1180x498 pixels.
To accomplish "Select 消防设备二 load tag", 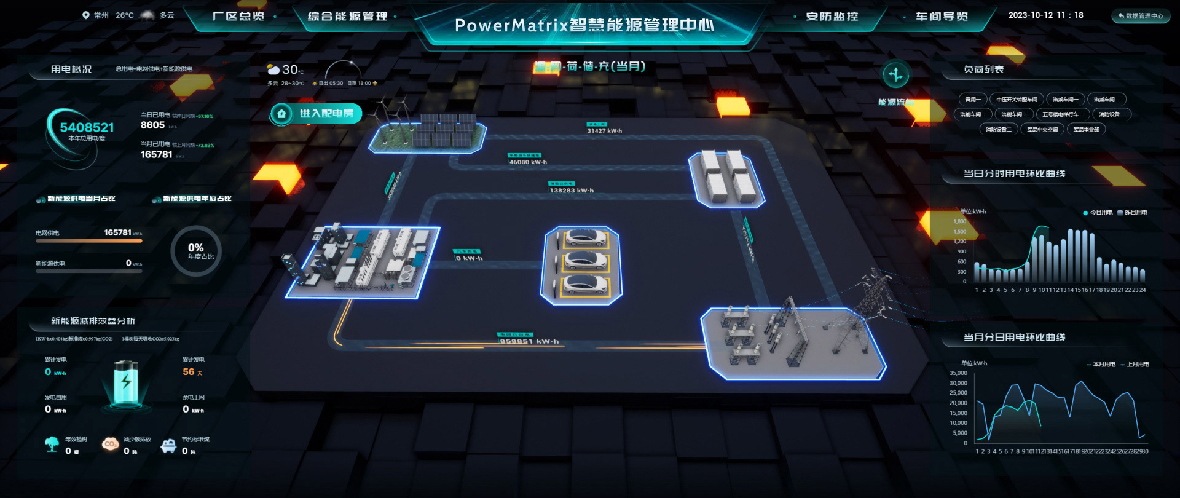I will point(999,130).
